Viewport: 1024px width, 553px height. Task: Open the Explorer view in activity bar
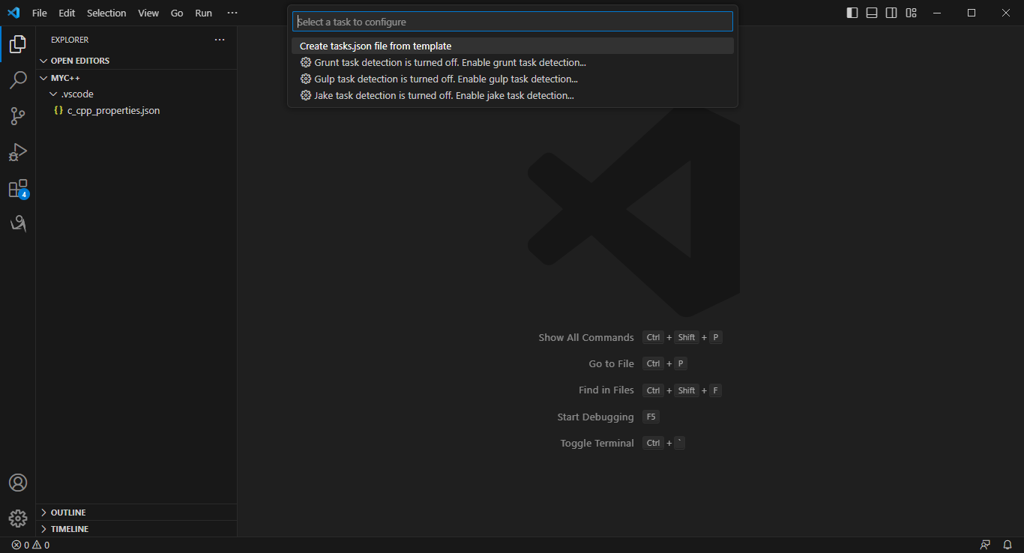click(18, 44)
